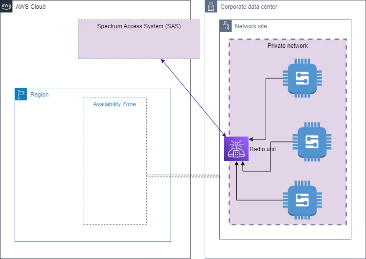
Task: Select the top chip device icon
Action: (x=302, y=78)
